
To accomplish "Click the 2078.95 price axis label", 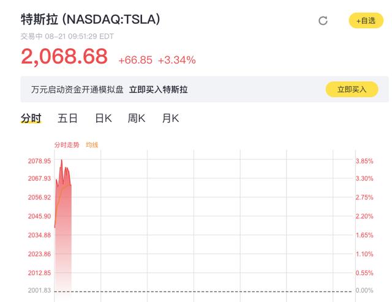I will pos(39,161).
